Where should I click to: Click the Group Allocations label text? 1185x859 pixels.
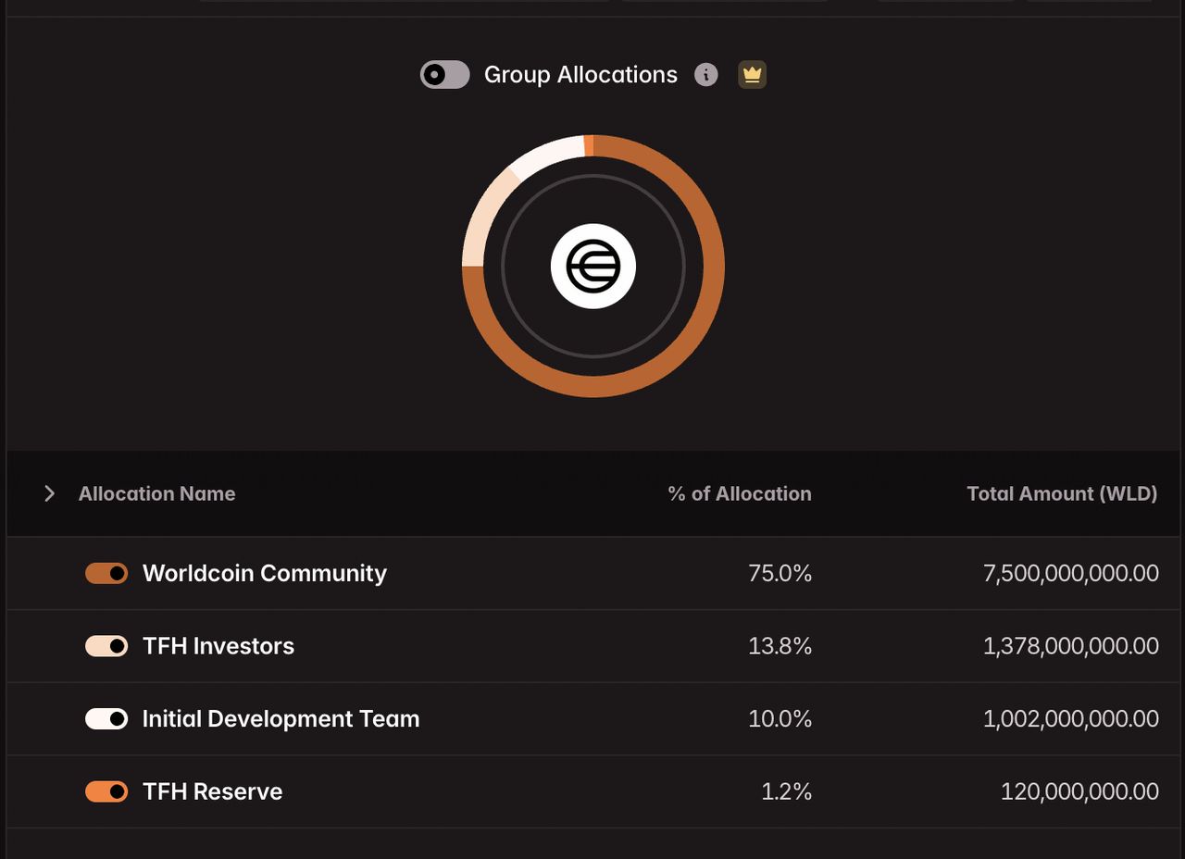point(580,75)
